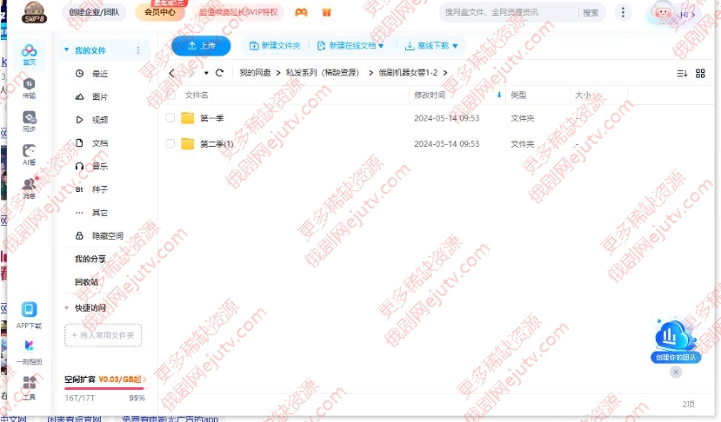Open 我的分享 in the sidebar
721x422 pixels.
(90, 259)
